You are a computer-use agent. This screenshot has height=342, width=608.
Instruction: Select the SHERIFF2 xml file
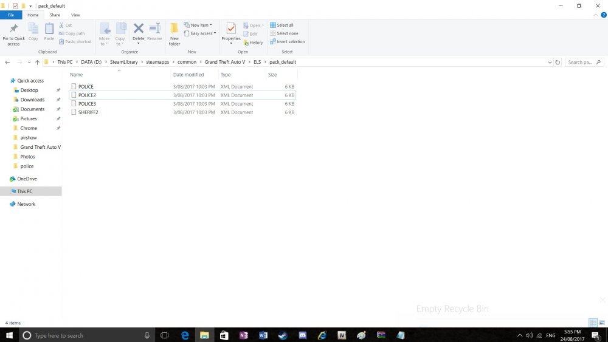click(182, 112)
